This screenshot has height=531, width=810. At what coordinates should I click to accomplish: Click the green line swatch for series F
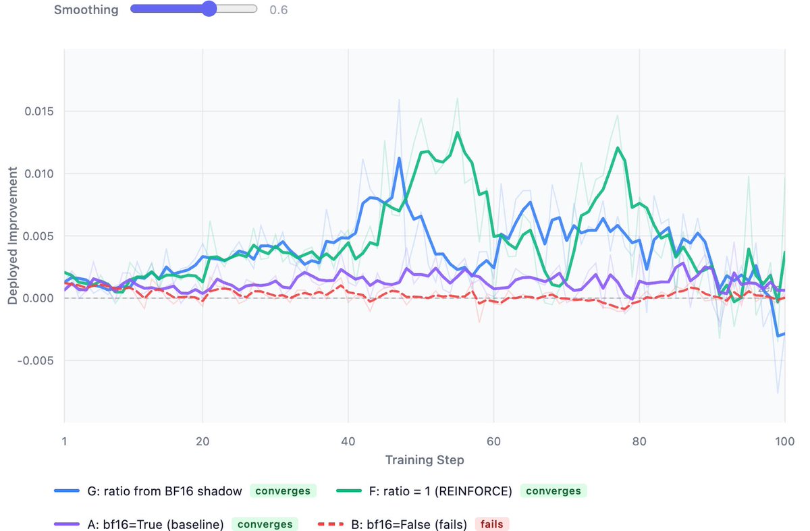click(350, 491)
